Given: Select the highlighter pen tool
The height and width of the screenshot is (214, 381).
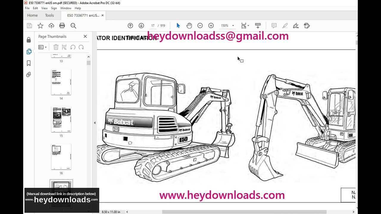Looking at the screenshot, I should (x=285, y=26).
